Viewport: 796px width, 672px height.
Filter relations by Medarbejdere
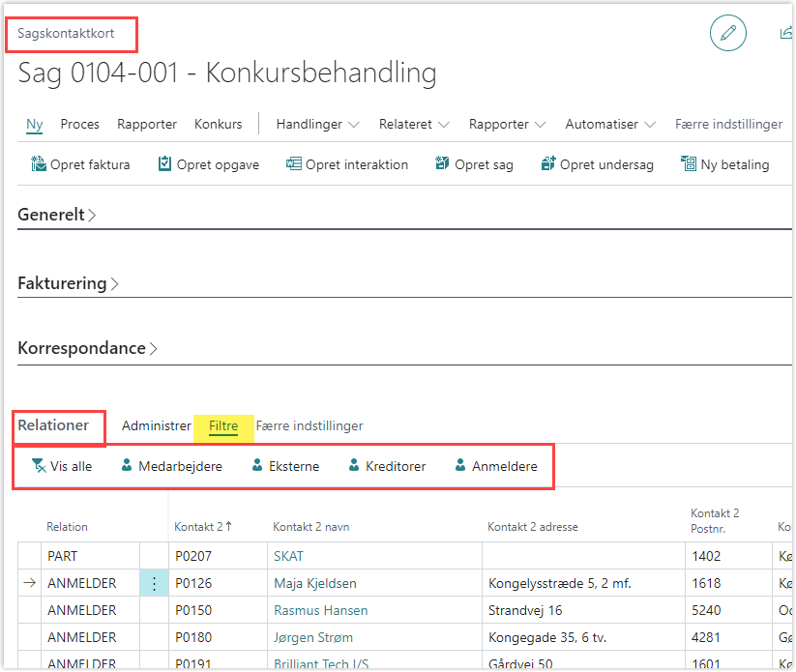[x=171, y=466]
